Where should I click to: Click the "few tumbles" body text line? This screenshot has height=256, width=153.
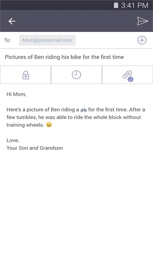point(74,117)
